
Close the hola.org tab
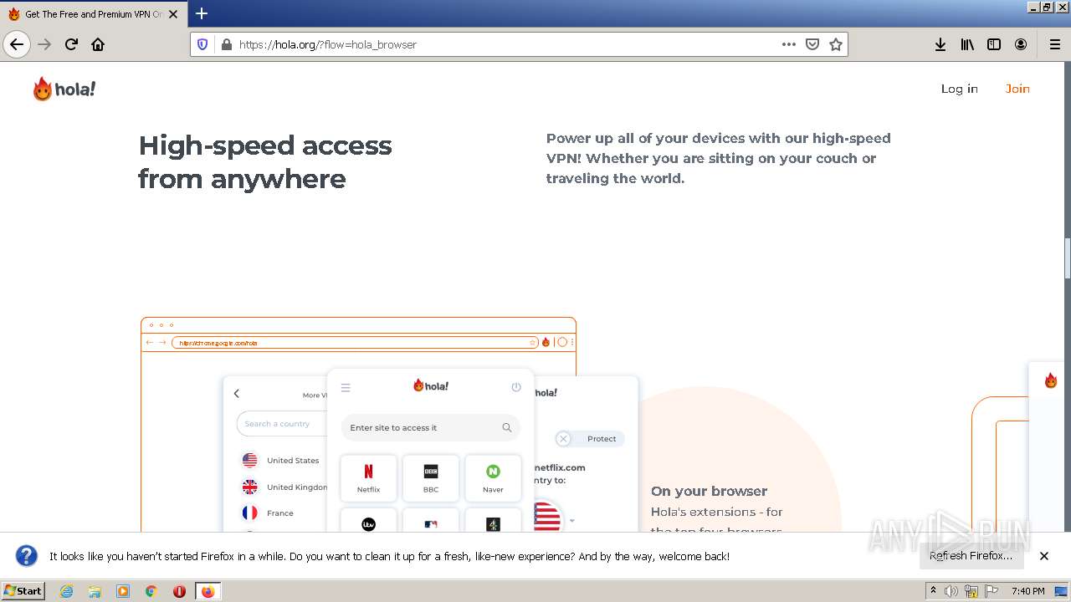click(173, 14)
